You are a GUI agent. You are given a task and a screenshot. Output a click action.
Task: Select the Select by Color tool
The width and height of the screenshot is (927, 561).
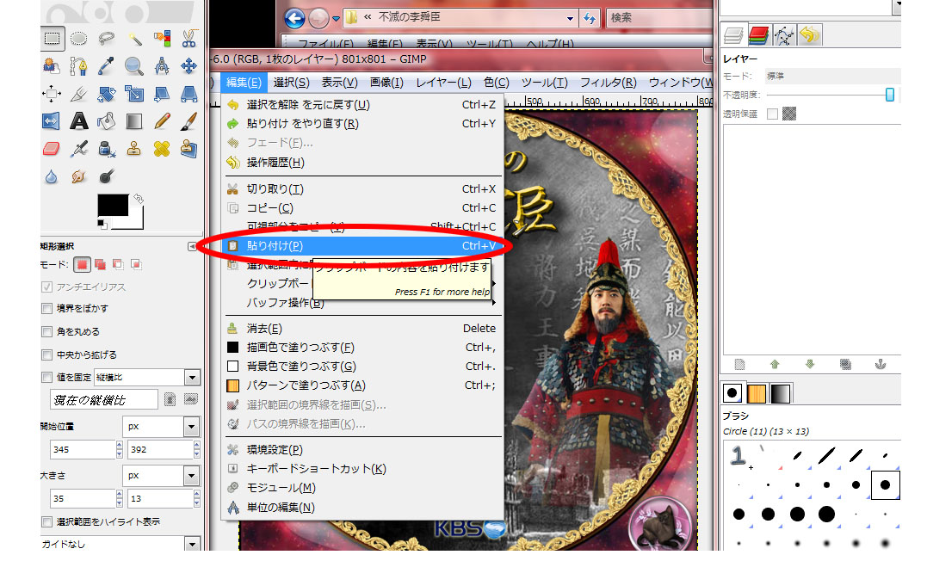pos(162,39)
